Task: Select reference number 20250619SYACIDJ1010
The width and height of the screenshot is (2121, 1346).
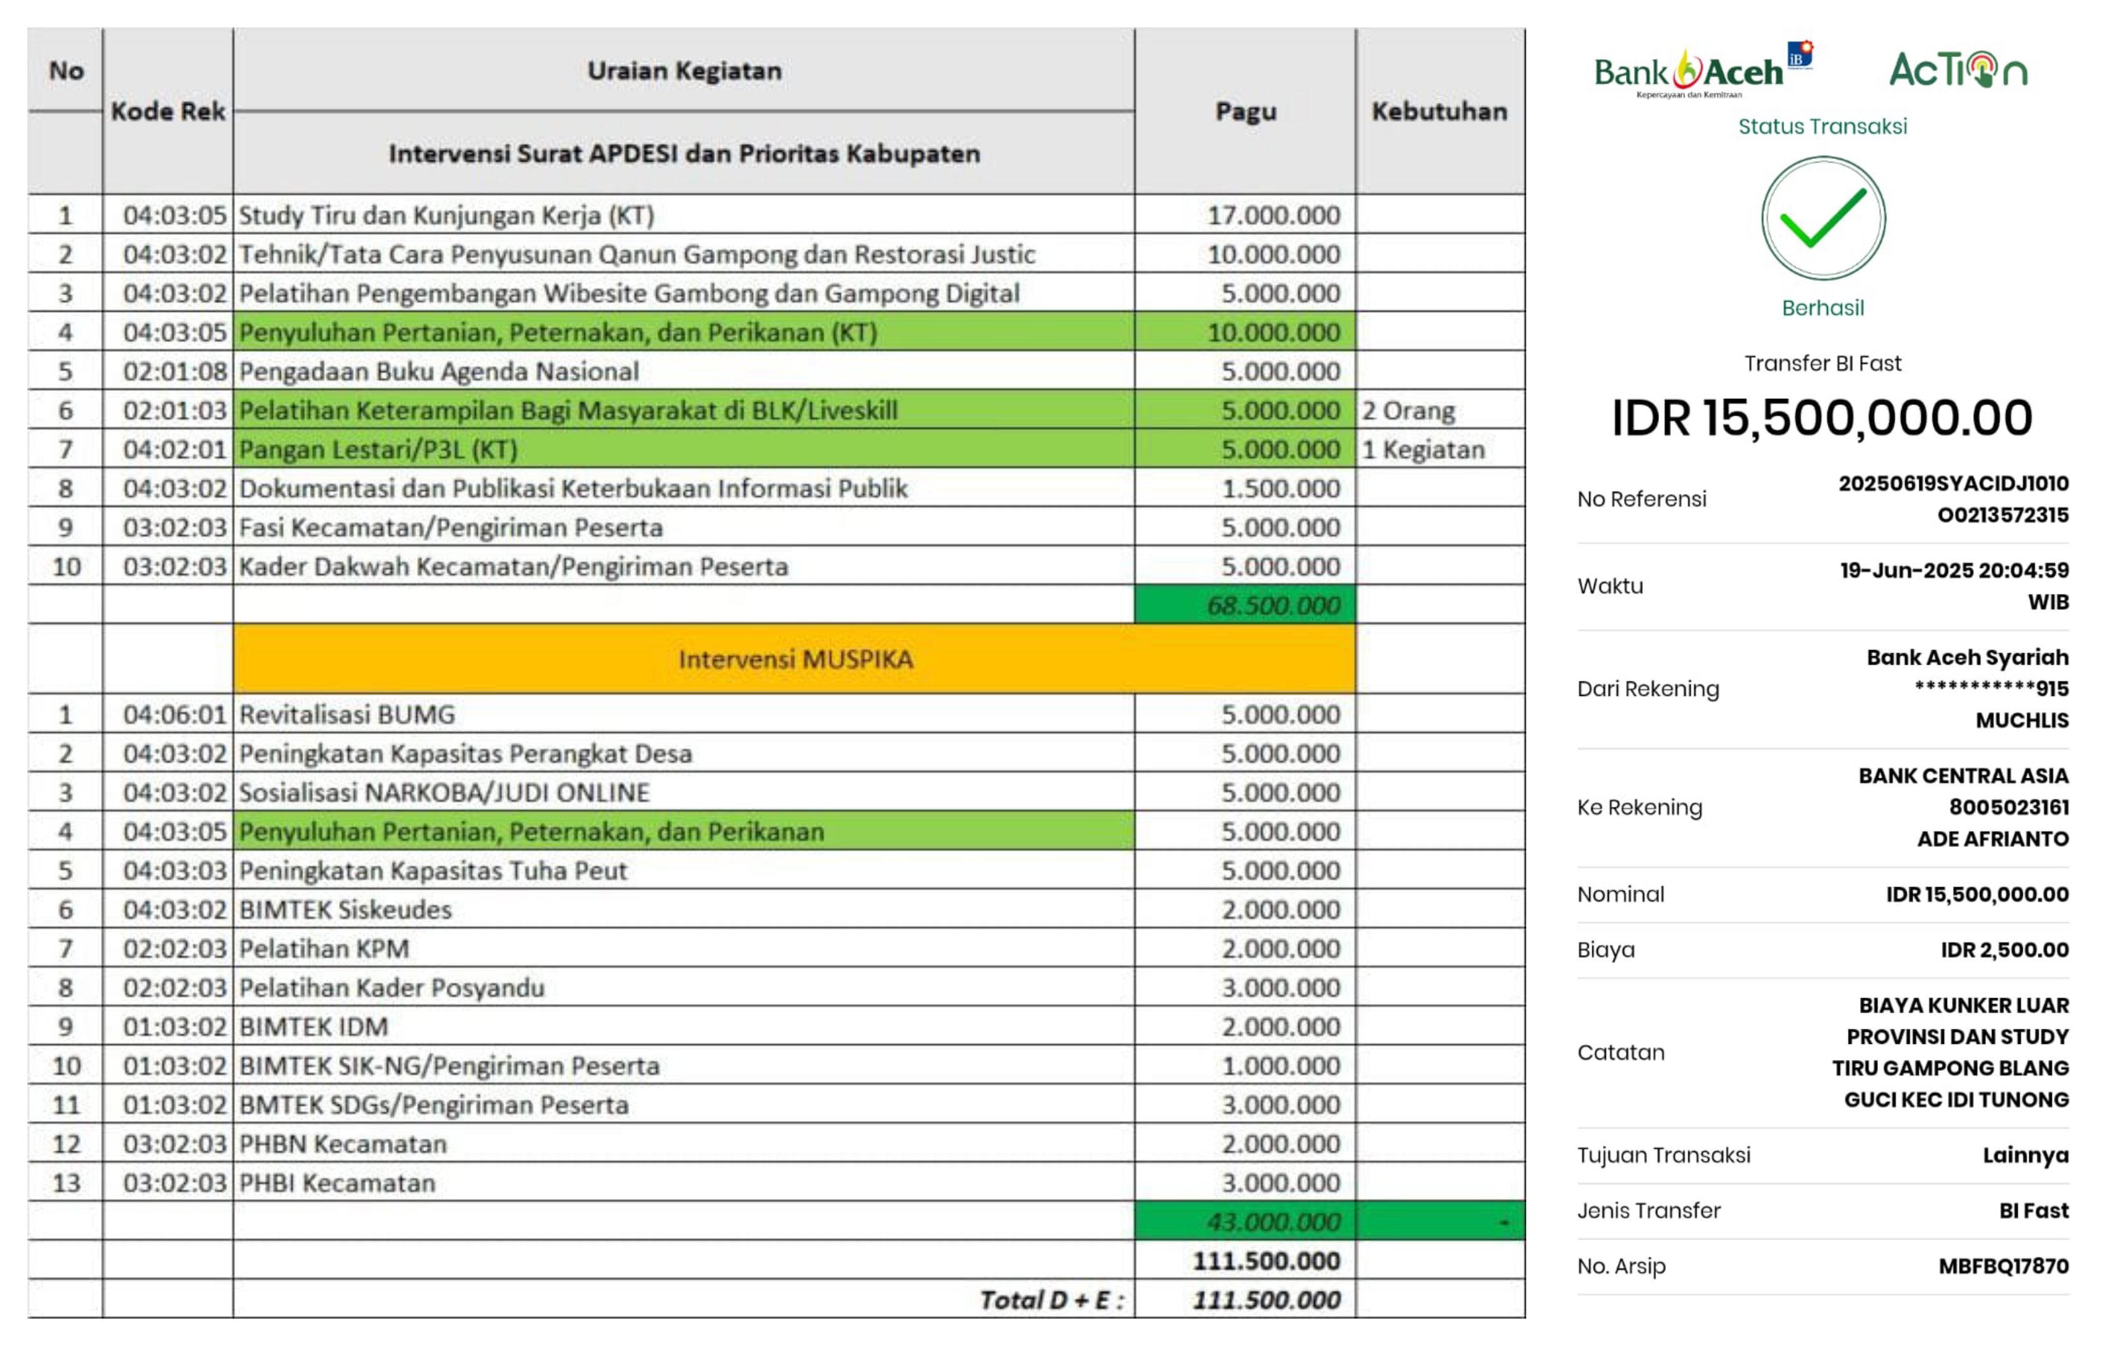Action: [x=1953, y=484]
